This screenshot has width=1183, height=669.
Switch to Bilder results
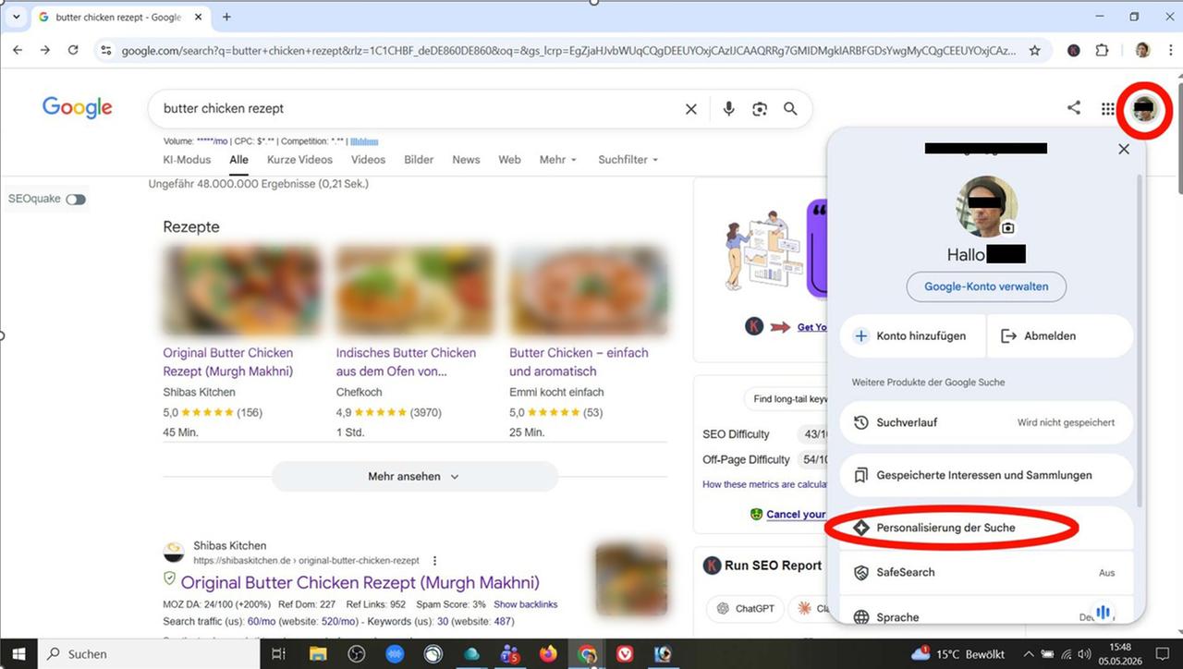pyautogui.click(x=419, y=160)
